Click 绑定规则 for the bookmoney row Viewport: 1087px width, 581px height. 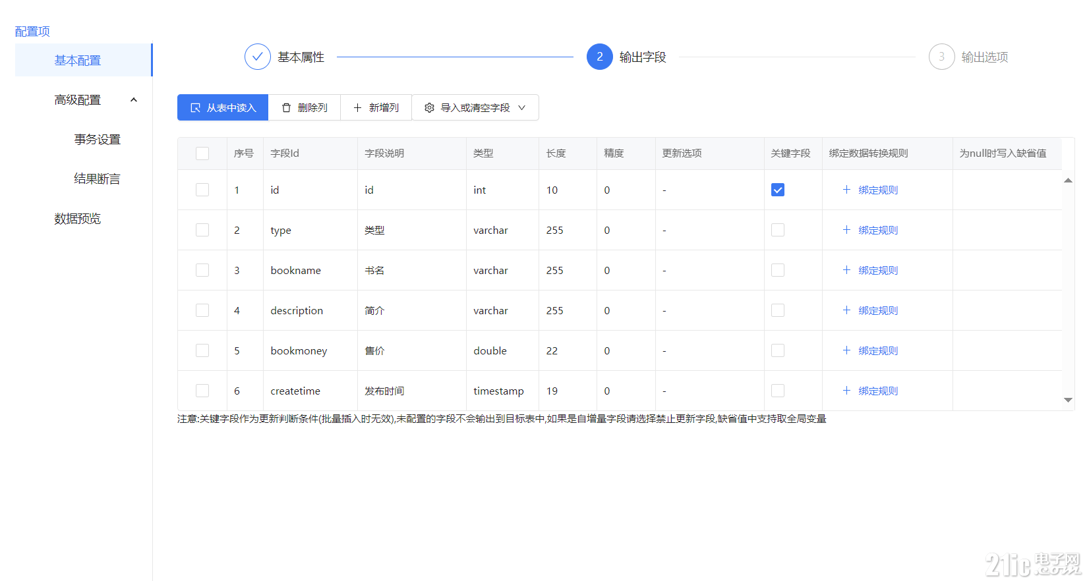pos(870,350)
